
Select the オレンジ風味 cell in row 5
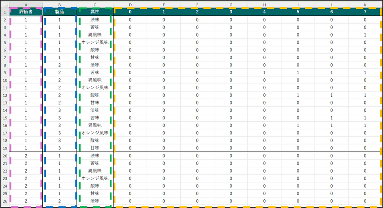coord(95,43)
